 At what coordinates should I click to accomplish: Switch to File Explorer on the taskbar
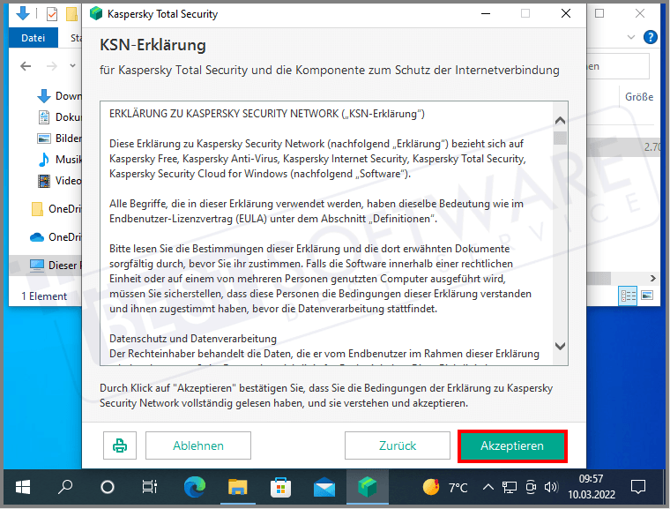[x=237, y=487]
